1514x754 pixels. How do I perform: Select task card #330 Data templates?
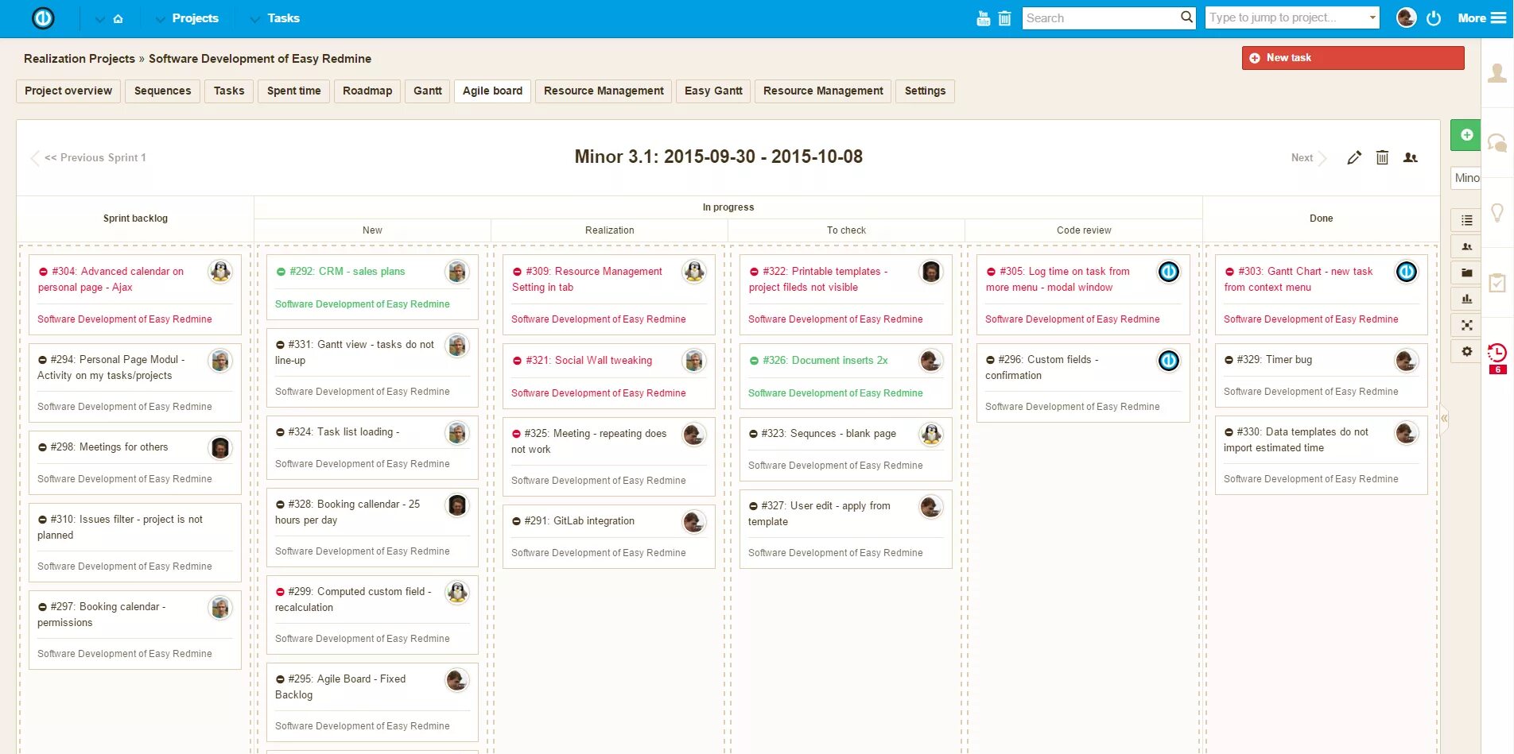[1321, 454]
